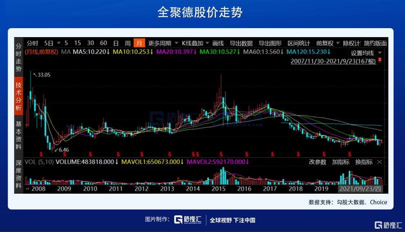Image resolution: width=405 pixels, height=232 pixels.
Task: Switch to the 分时 intraday view
Action: click(x=32, y=43)
